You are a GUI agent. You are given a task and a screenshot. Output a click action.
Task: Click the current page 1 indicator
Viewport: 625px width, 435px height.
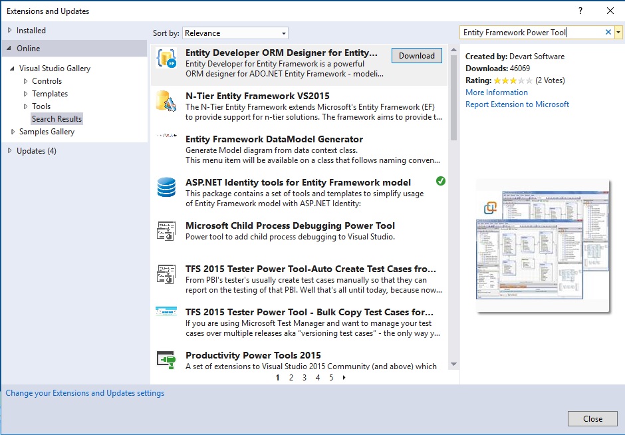pyautogui.click(x=277, y=377)
